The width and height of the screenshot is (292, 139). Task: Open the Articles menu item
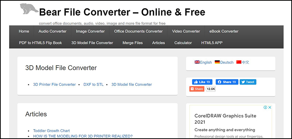point(158,43)
